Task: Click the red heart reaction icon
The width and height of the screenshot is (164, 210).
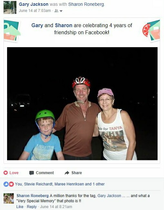Action: pyautogui.click(x=11, y=184)
